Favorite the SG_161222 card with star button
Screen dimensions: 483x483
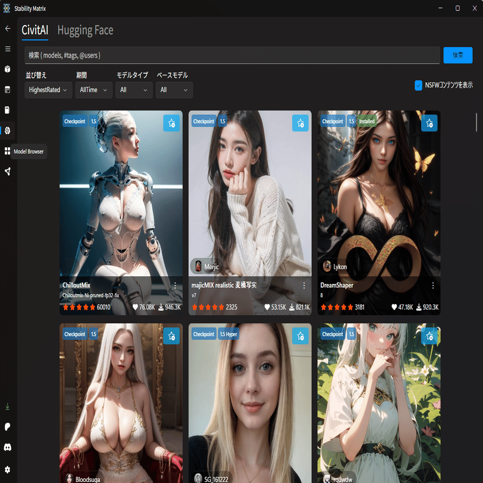[x=300, y=336]
